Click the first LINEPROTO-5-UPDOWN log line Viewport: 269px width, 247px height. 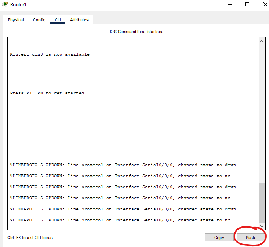coord(123,165)
